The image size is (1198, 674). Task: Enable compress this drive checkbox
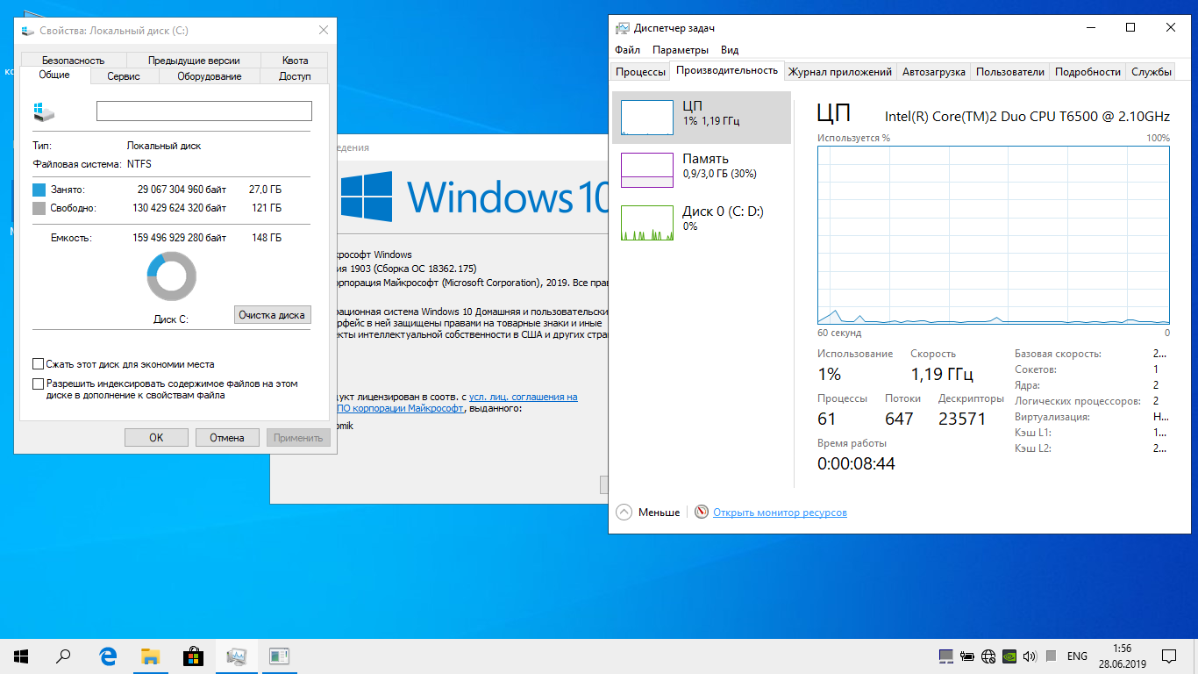coord(38,364)
